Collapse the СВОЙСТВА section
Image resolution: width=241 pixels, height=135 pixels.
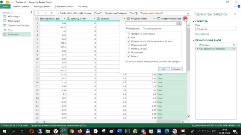pyautogui.click(x=194, y=21)
